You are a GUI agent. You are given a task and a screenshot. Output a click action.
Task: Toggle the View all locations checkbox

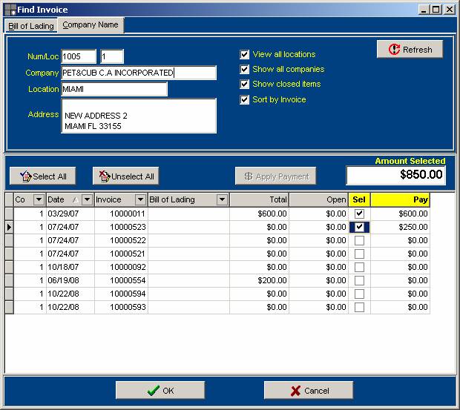click(x=245, y=54)
